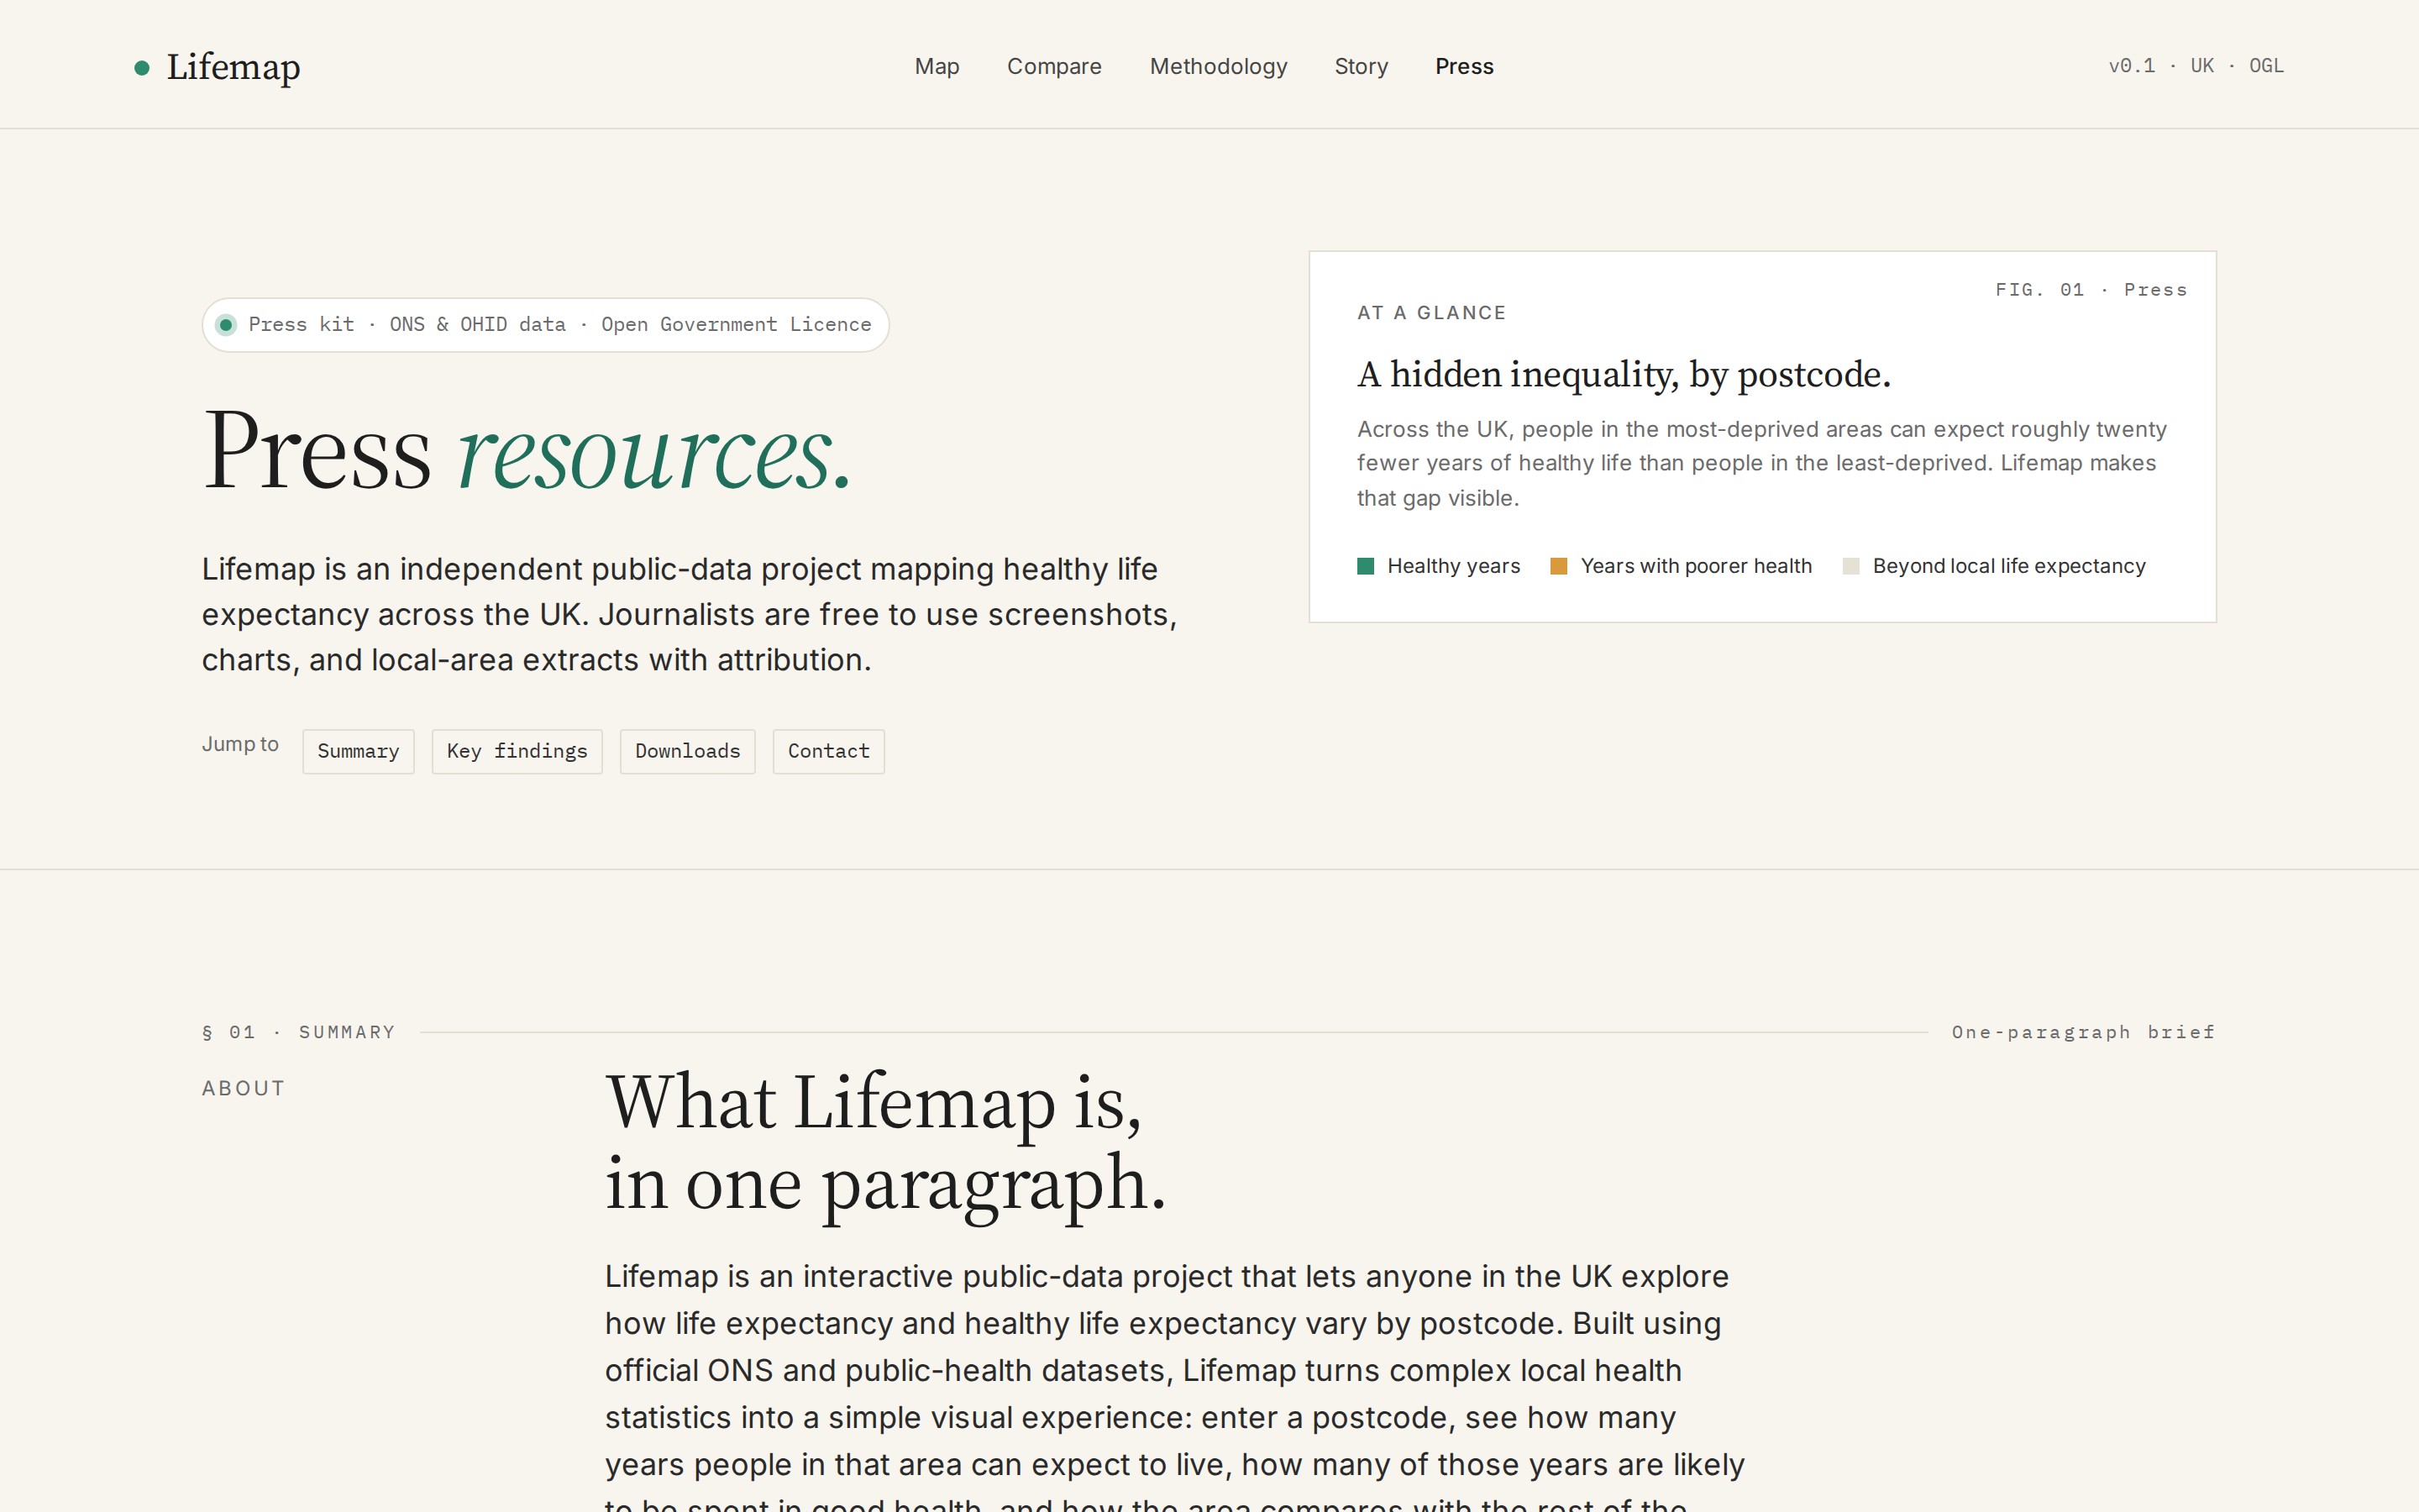Viewport: 2419px width, 1512px height.
Task: Click the orange Years with poorer health swatch
Action: click(x=1558, y=566)
